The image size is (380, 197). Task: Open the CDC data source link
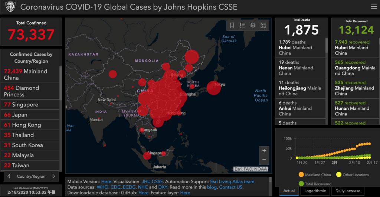pos(115,187)
